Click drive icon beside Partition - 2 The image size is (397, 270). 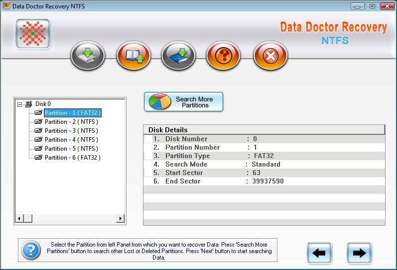(38, 122)
